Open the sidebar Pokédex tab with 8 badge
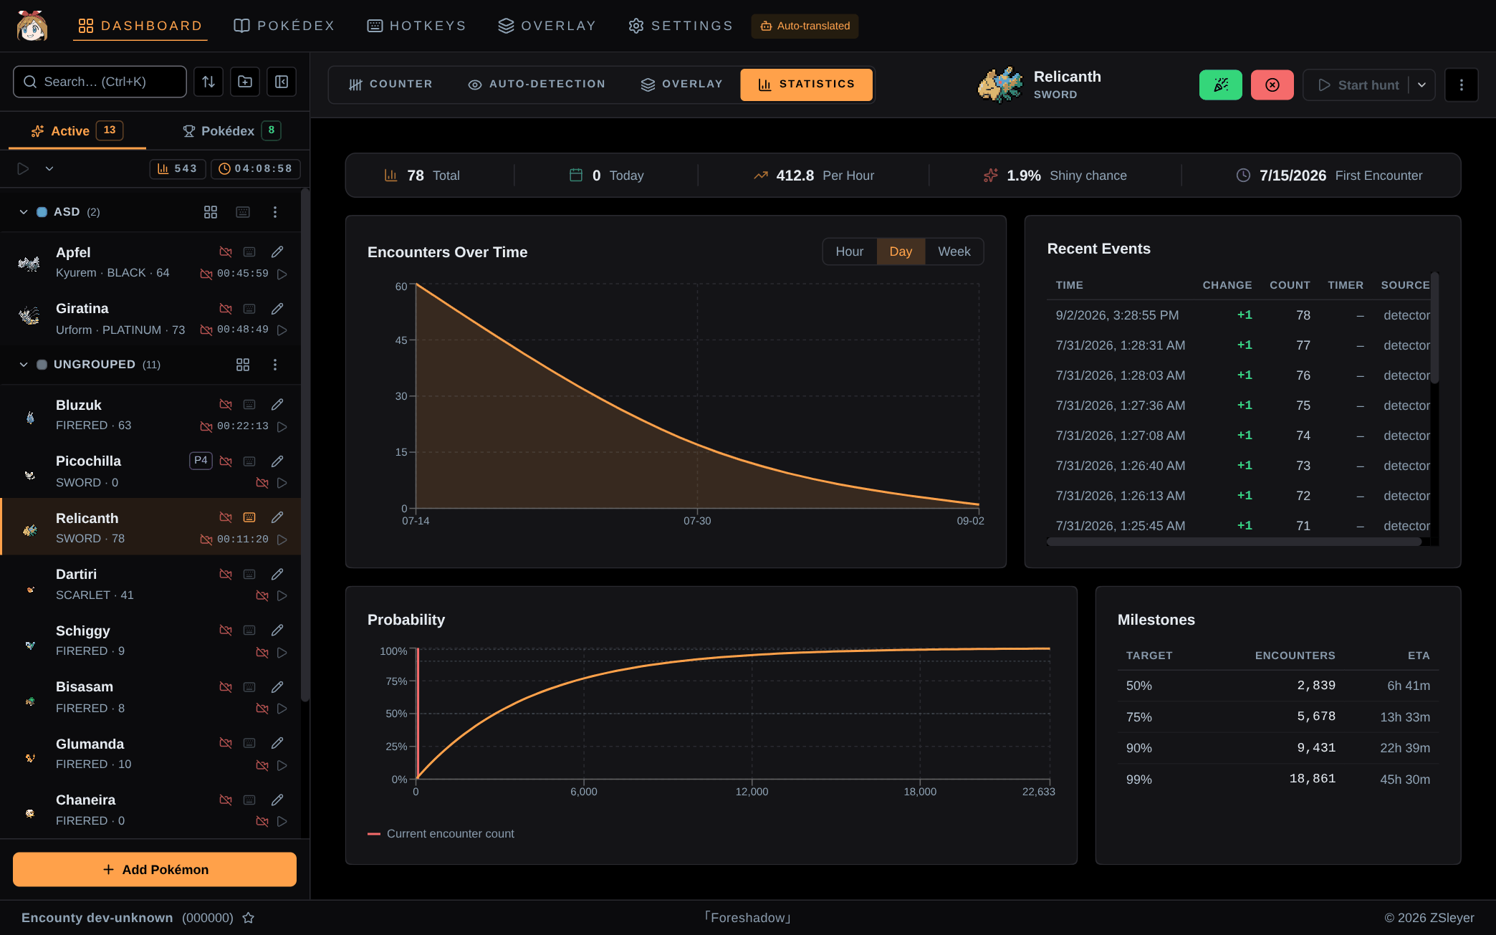 [231, 131]
